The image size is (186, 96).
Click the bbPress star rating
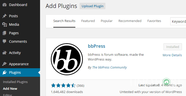coord(63,85)
